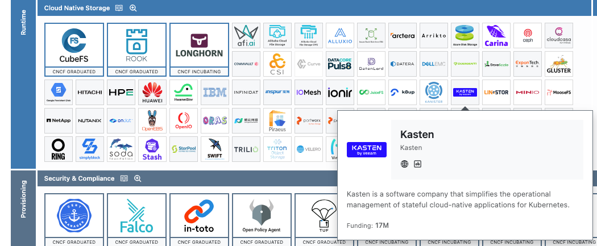The height and width of the screenshot is (246, 597).
Task: Open Kasten website via globe icon
Action: click(404, 164)
